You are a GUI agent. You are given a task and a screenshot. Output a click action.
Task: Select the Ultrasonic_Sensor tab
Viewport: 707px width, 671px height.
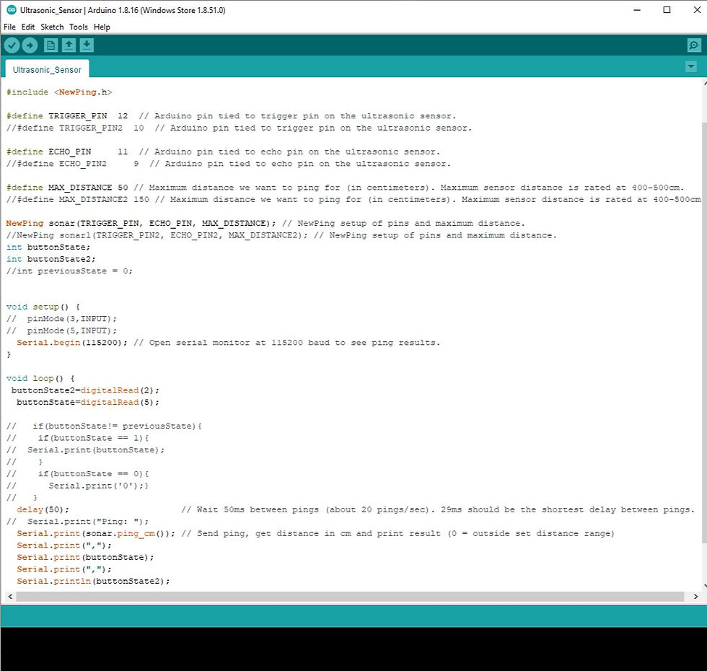coord(47,69)
